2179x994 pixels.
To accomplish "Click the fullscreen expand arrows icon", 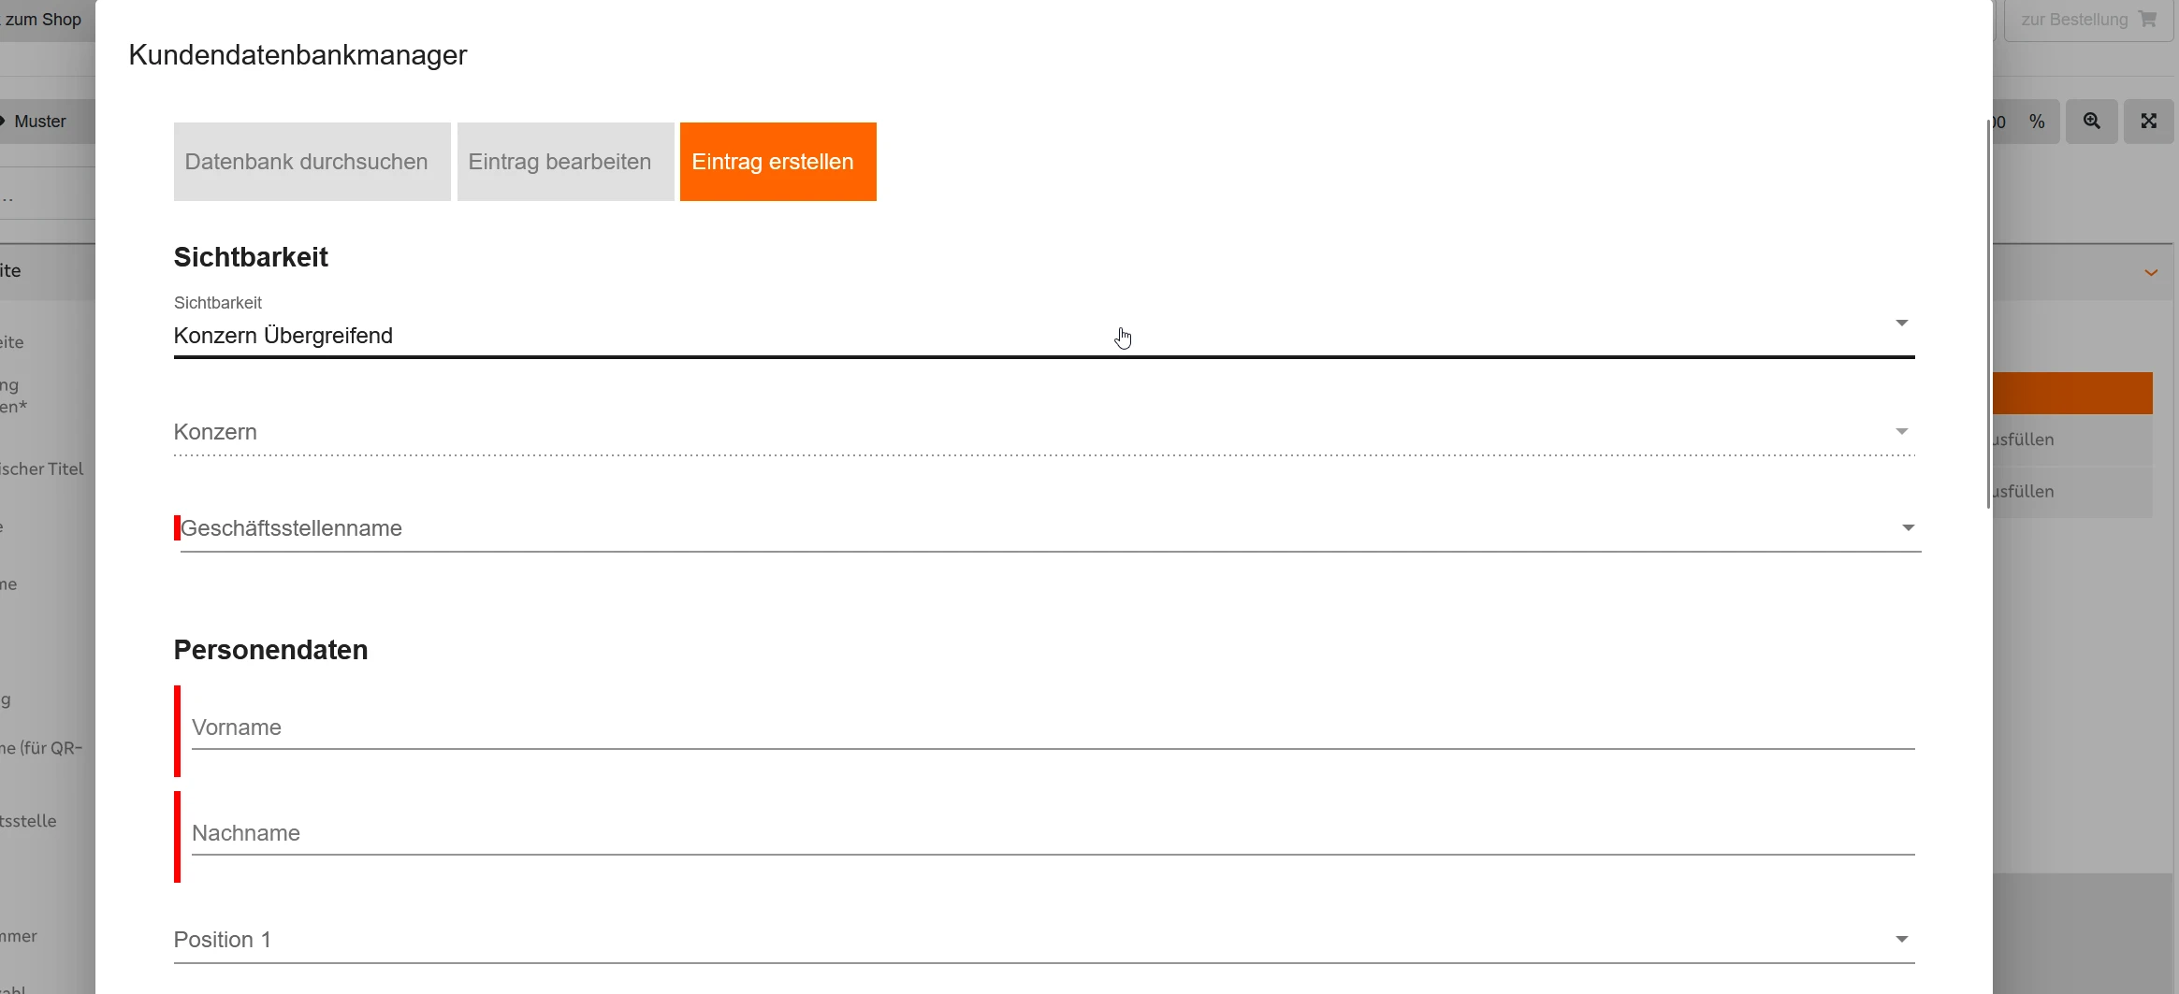I will 2149,122.
